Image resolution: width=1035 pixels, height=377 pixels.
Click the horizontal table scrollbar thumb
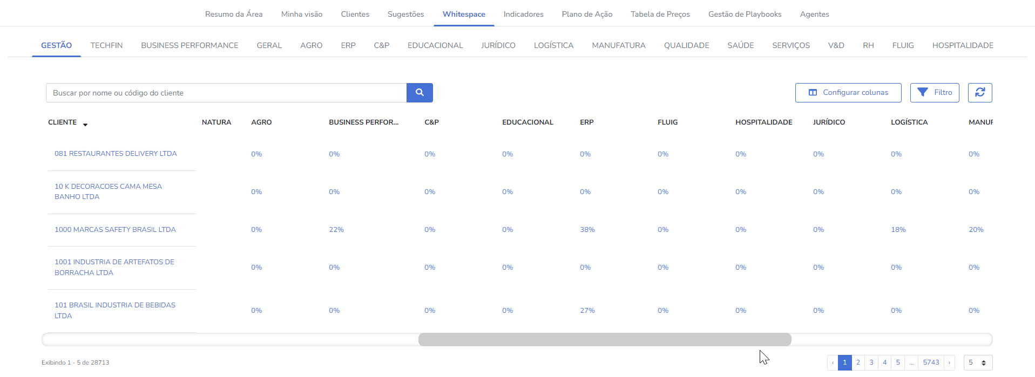coord(605,339)
